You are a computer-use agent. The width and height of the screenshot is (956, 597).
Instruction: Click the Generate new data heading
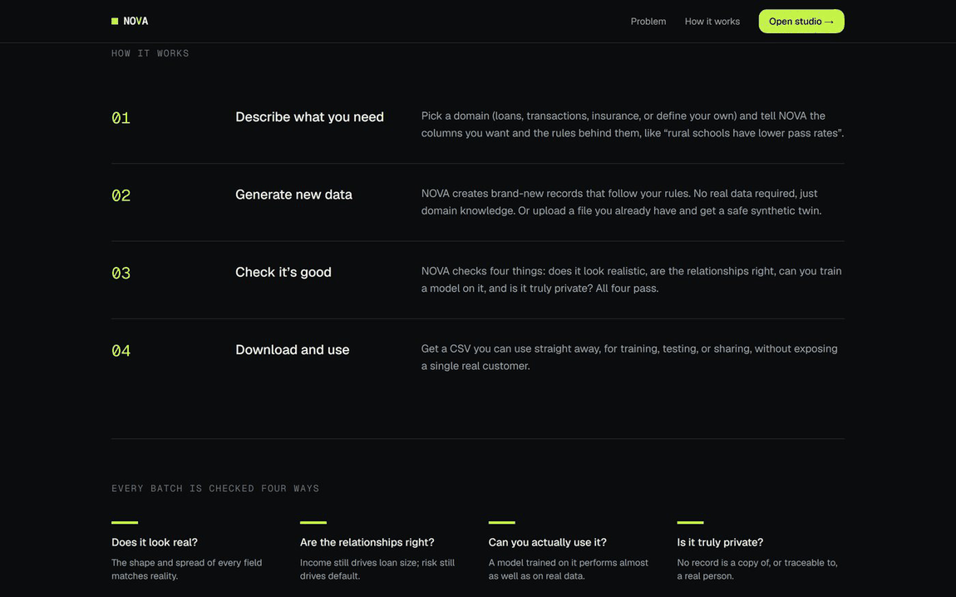[x=294, y=195]
